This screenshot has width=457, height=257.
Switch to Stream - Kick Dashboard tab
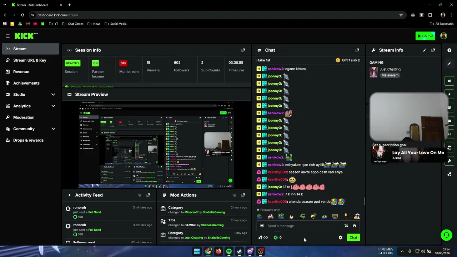click(36, 5)
